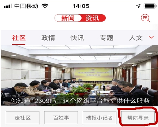Tap the Wi-Fi status icon

coord(45,6)
